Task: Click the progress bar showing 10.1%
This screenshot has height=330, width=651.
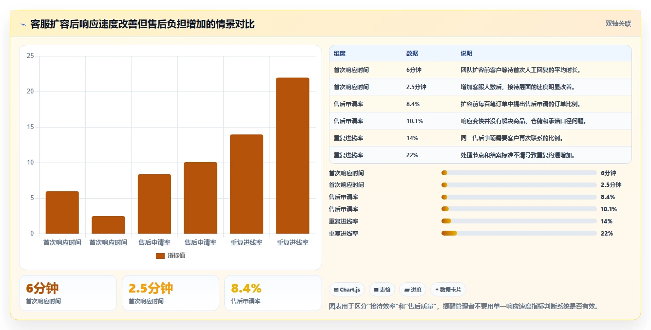Action: [x=519, y=209]
